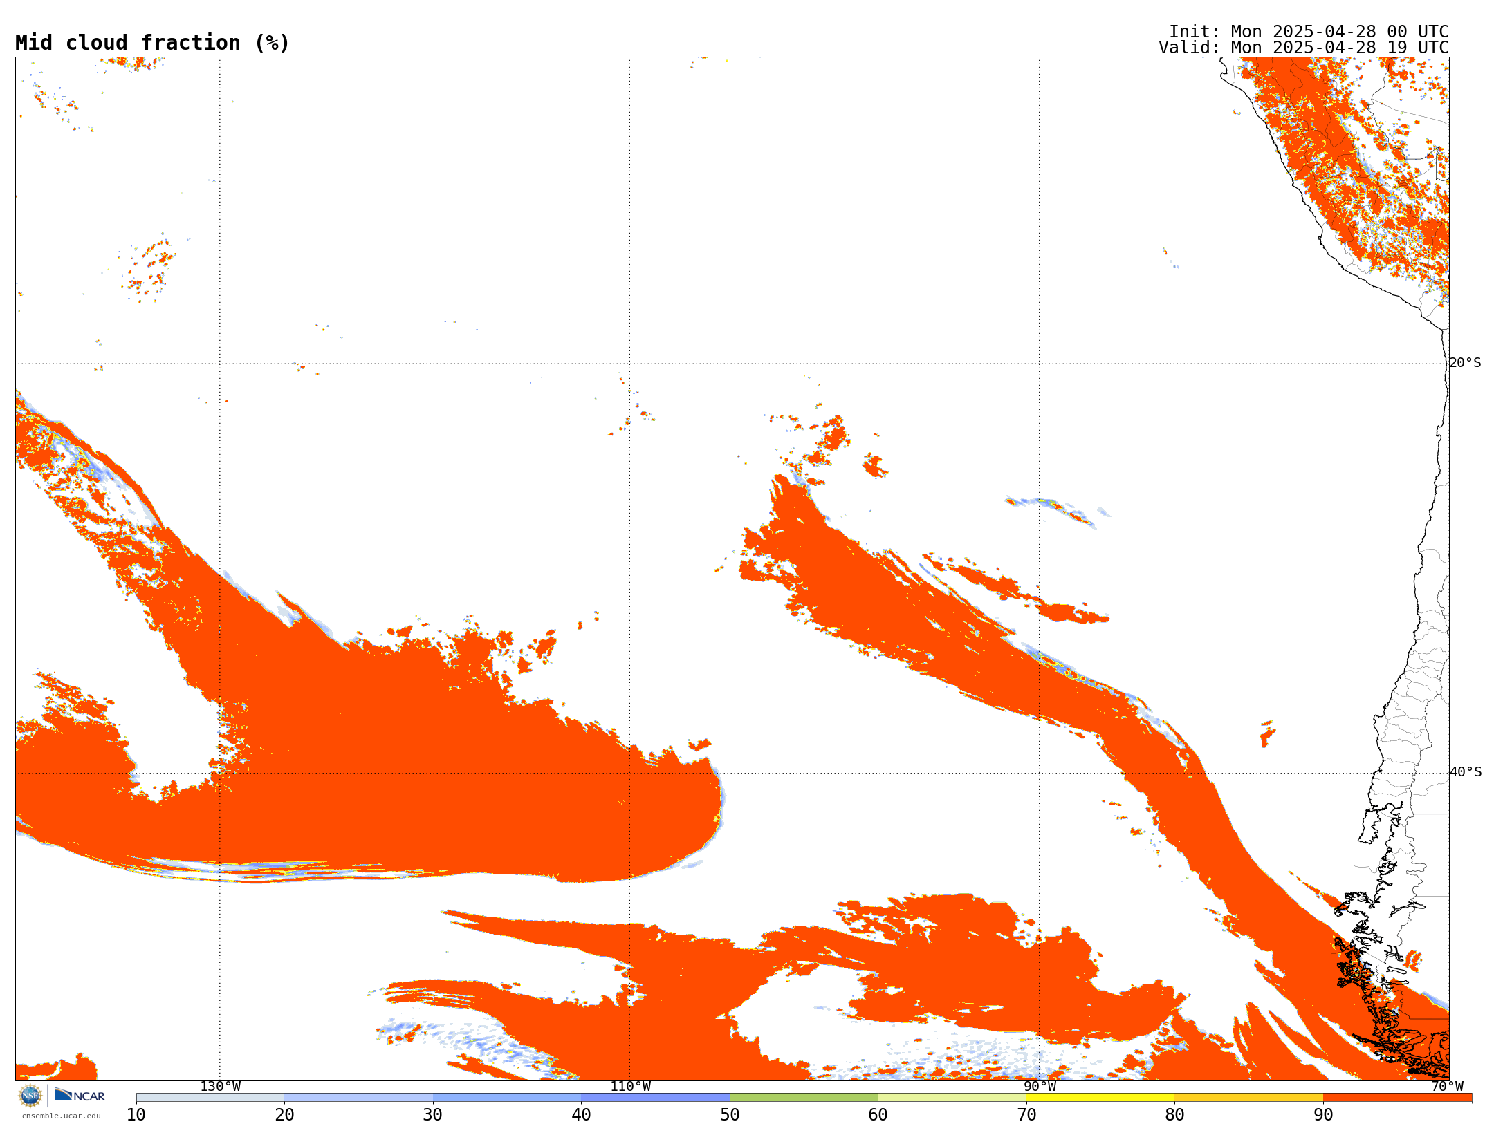Click the 110°W longitude label
Image resolution: width=1494 pixels, height=1124 pixels.
point(630,1086)
